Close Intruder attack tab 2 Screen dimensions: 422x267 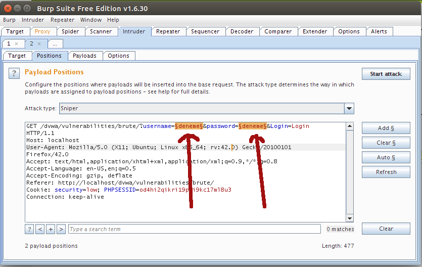[x=39, y=43]
